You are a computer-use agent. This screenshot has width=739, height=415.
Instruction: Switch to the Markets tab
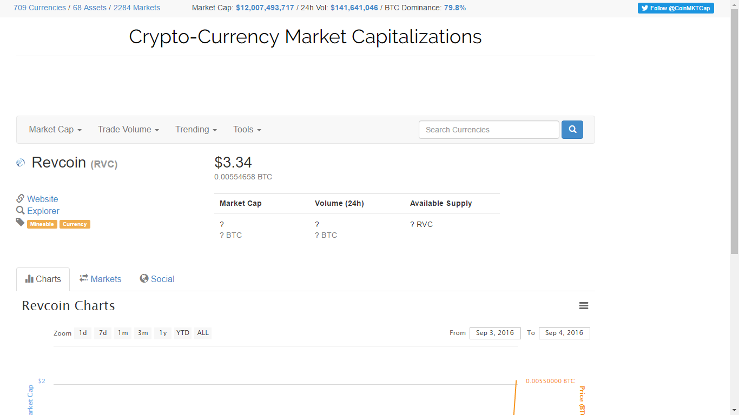[100, 279]
